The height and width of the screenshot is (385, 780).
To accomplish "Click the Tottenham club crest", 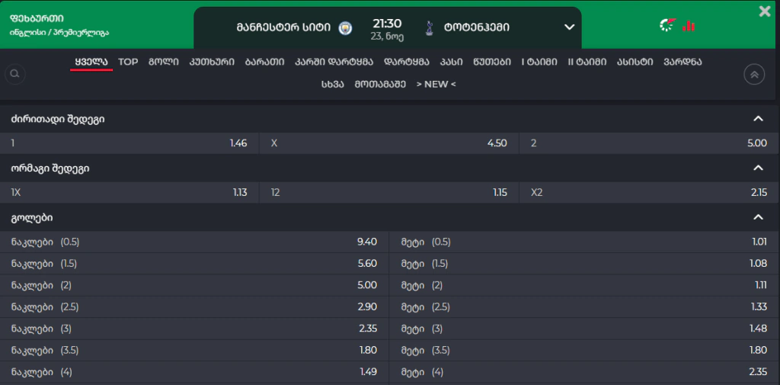I will click(429, 28).
